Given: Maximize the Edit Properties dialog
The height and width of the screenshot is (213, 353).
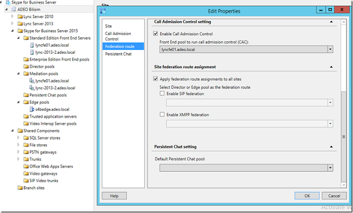Looking at the screenshot, I should [x=330, y=10].
